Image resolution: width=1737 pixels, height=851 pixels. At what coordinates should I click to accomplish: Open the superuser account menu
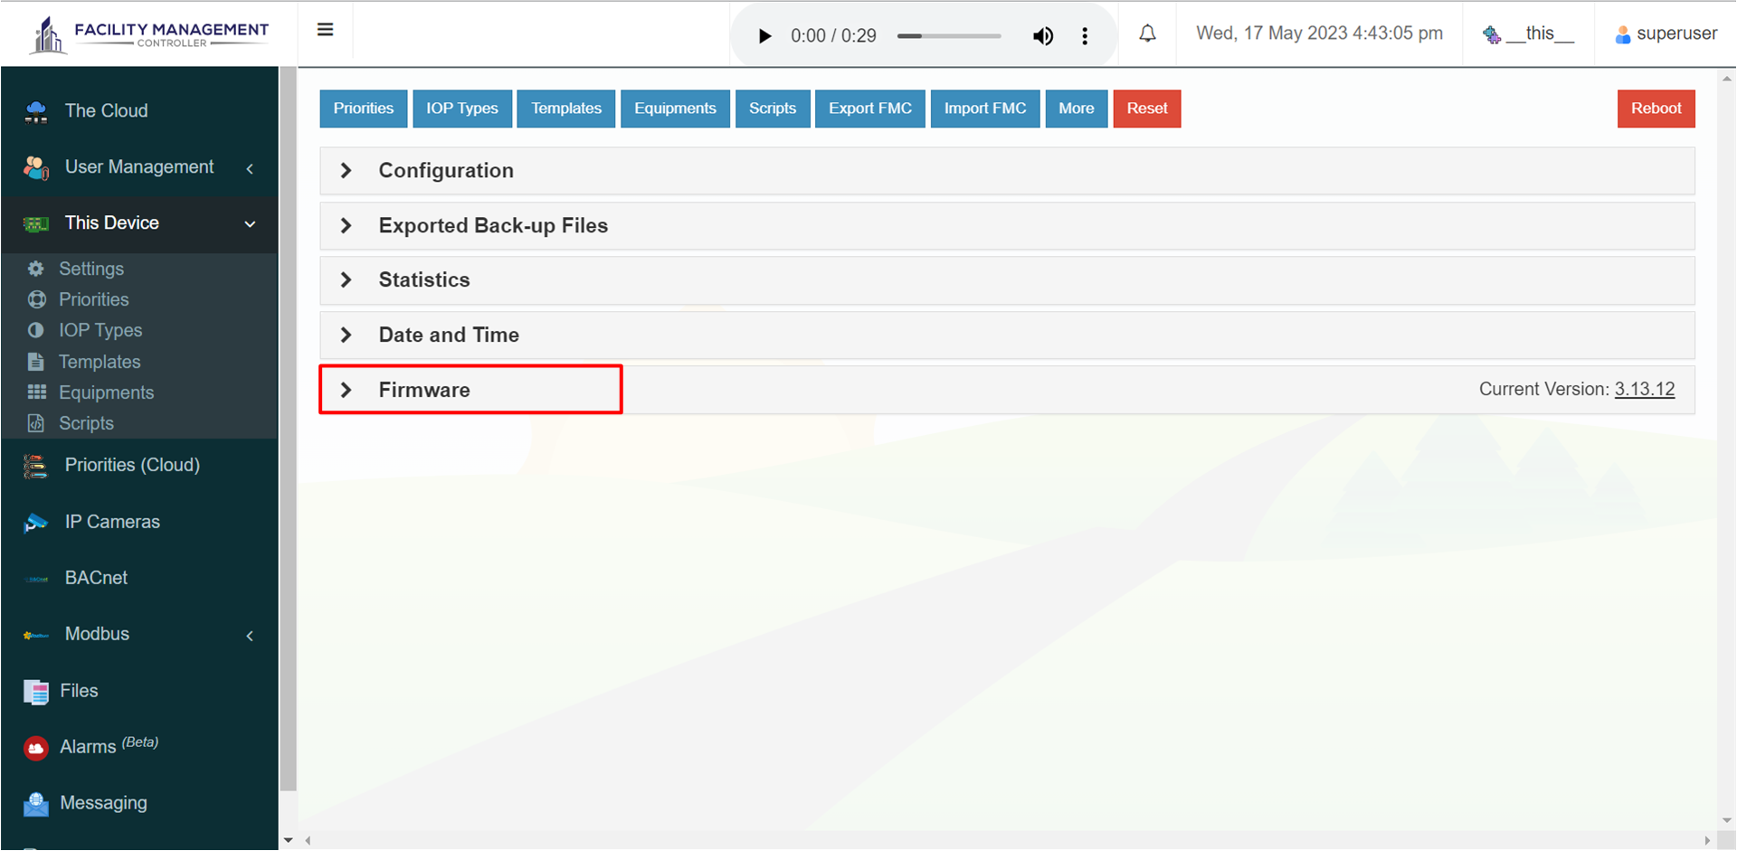click(1666, 33)
